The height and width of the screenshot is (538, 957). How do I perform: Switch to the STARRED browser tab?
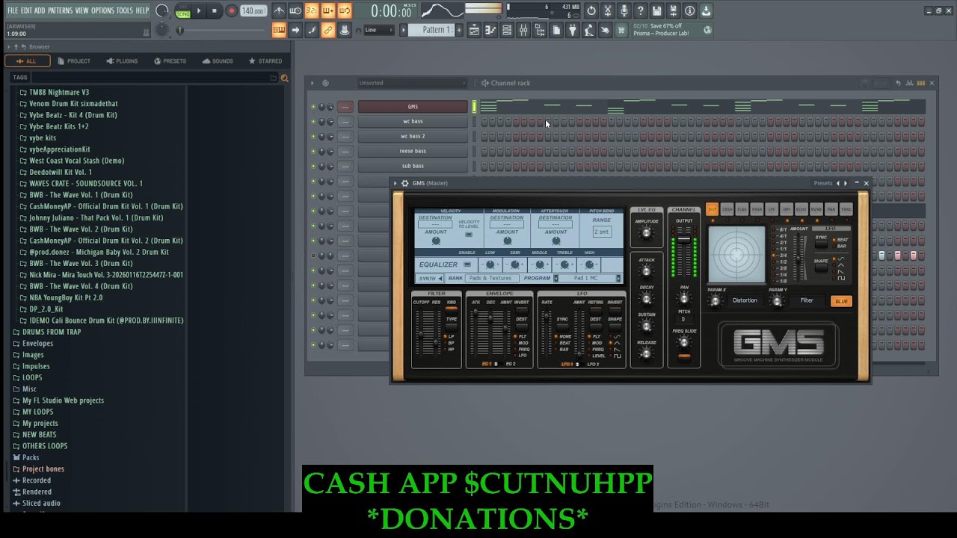(265, 61)
